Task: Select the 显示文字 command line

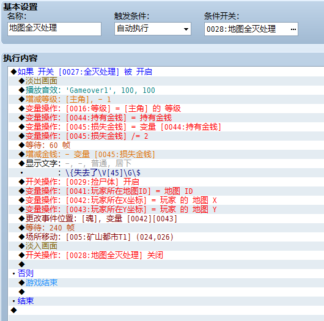Action: click(x=166, y=163)
